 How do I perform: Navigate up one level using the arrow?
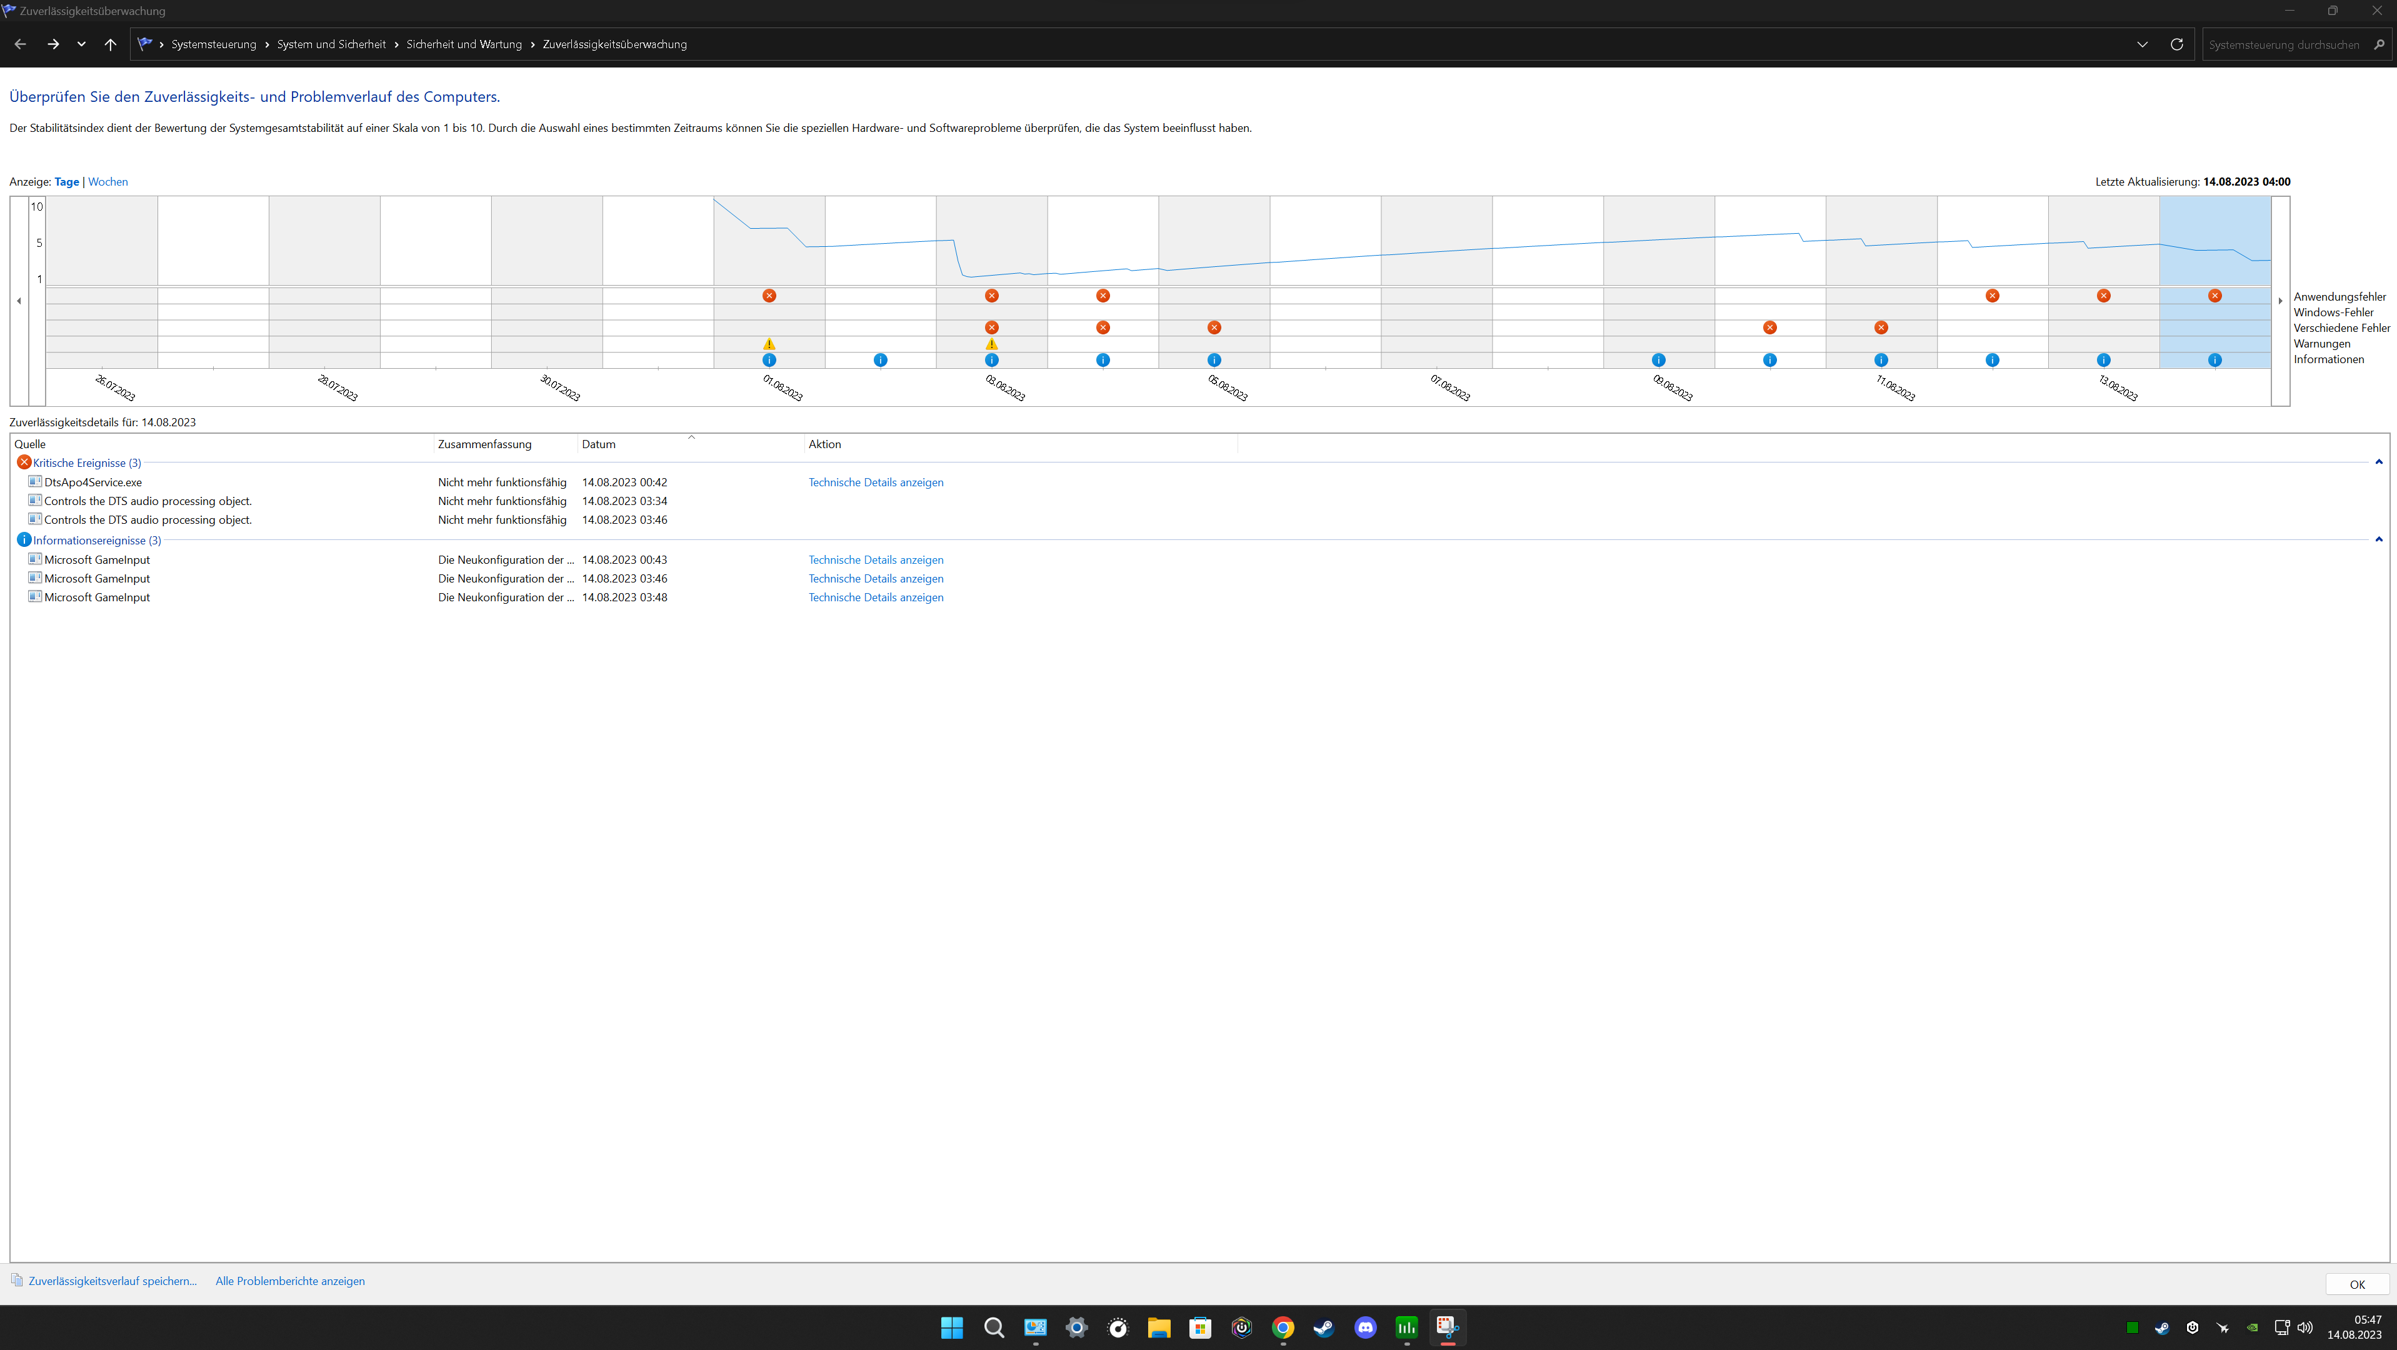tap(110, 44)
